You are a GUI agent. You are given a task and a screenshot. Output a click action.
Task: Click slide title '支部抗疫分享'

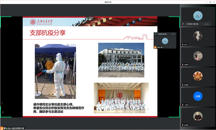[x=48, y=33]
